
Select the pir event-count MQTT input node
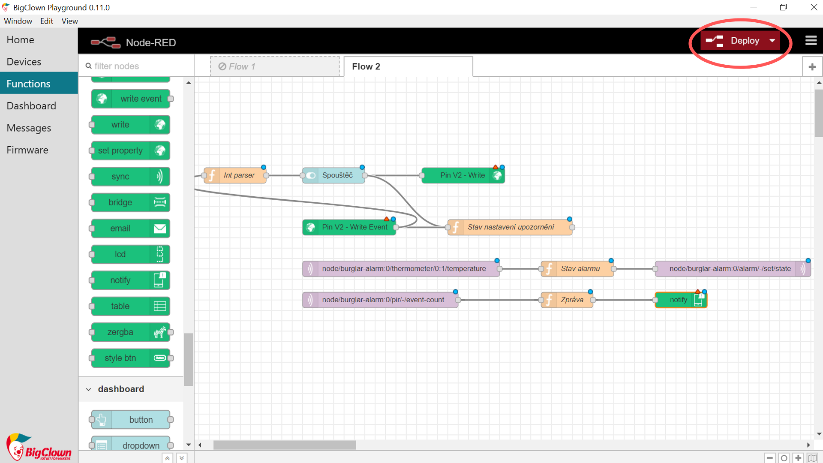380,300
